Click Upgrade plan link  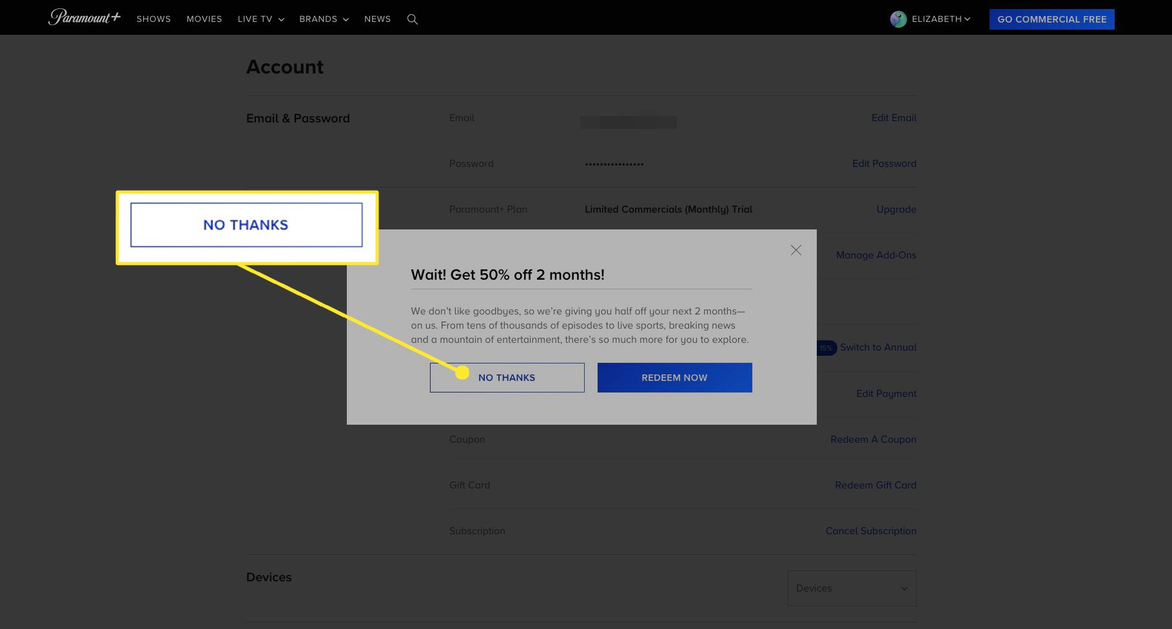pos(896,209)
